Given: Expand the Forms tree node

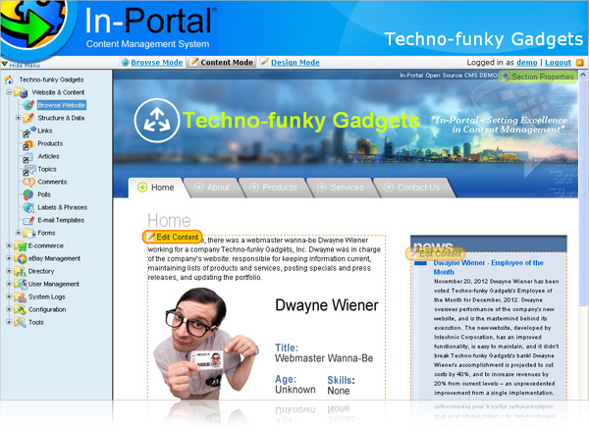Looking at the screenshot, I should 18,233.
